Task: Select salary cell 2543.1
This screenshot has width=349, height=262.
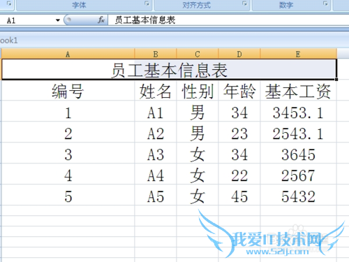Action: click(x=298, y=132)
